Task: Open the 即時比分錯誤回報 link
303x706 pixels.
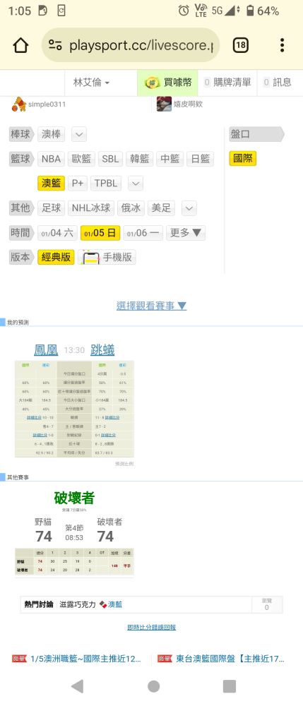Action: pyautogui.click(x=151, y=627)
